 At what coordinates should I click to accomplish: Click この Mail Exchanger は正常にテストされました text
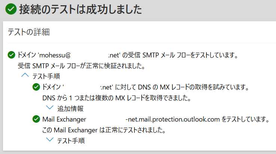pos(104,130)
